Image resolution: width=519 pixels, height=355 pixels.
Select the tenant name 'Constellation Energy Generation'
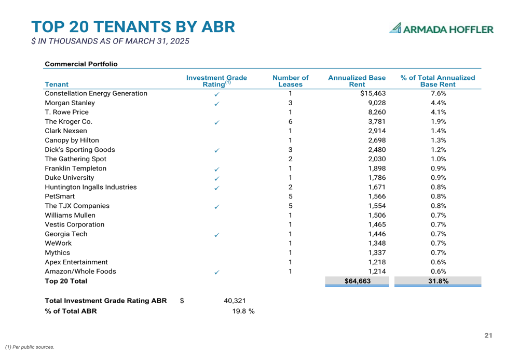pyautogui.click(x=96, y=93)
